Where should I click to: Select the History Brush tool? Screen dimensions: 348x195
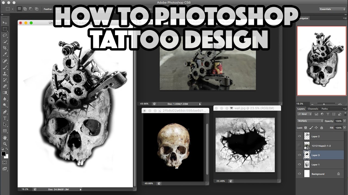tap(5, 80)
